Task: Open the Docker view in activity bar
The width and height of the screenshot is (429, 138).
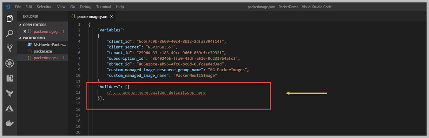Action: click(x=9, y=124)
